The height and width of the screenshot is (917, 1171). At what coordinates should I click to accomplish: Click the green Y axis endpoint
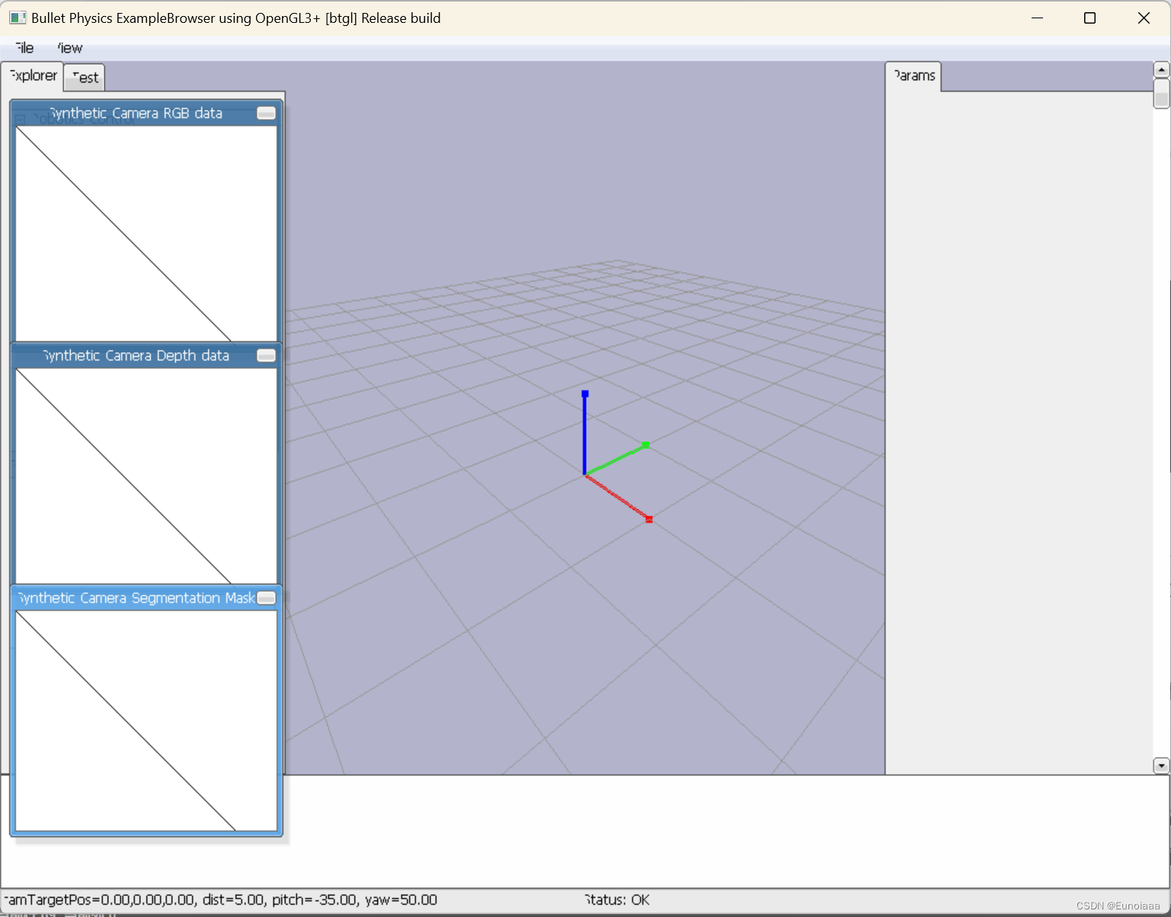tap(646, 444)
